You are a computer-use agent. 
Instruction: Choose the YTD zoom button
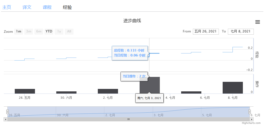49,32
